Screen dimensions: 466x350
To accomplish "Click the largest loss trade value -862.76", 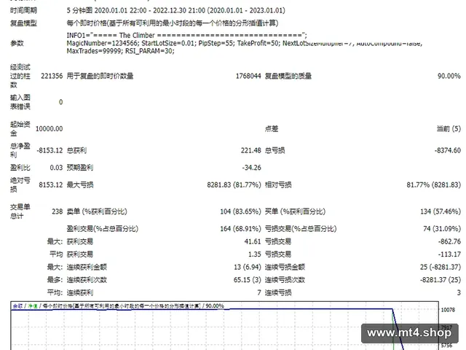I will (x=449, y=241).
